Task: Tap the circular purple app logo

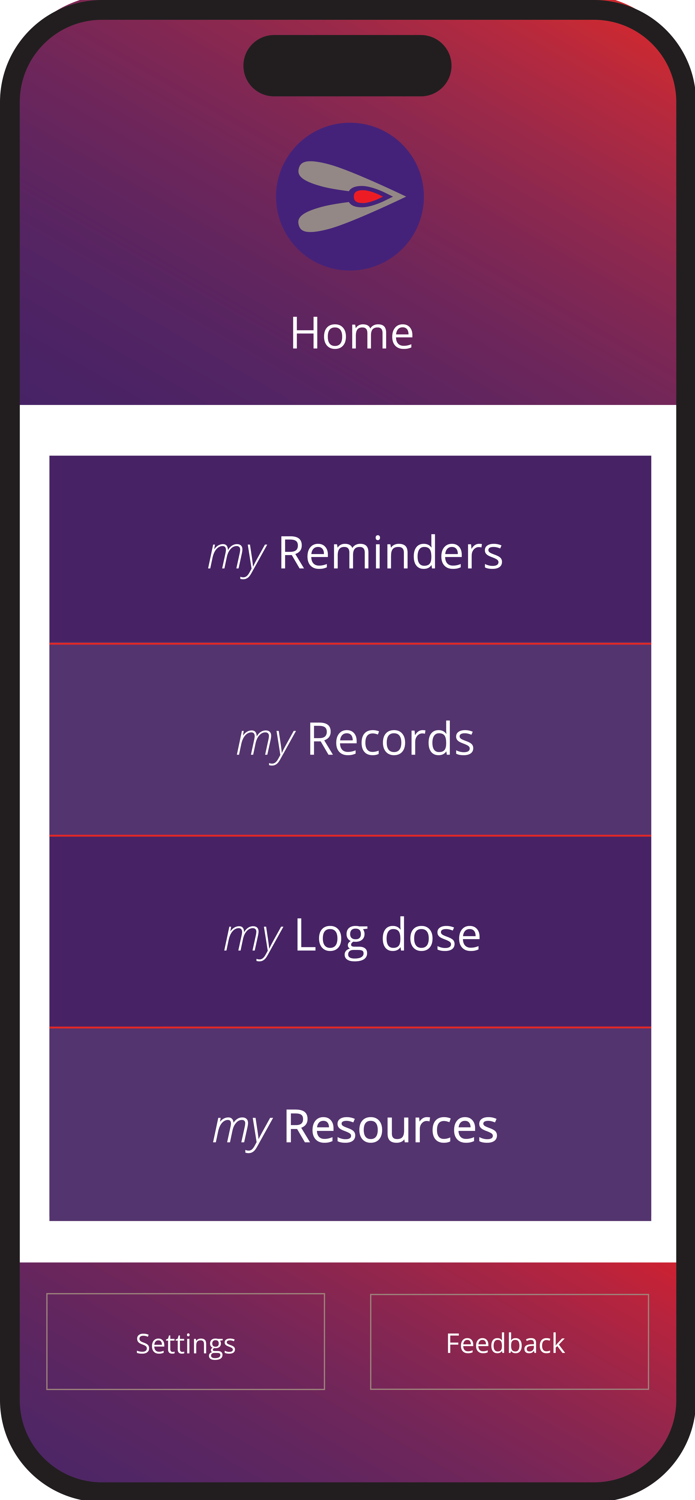Action: [x=349, y=196]
